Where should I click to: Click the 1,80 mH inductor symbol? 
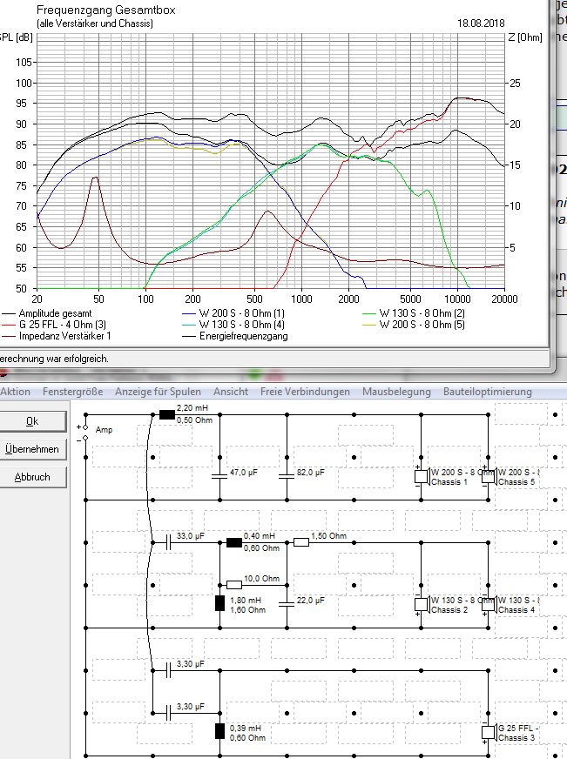[219, 603]
